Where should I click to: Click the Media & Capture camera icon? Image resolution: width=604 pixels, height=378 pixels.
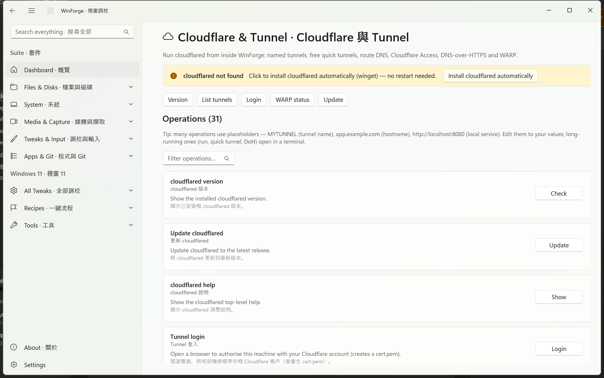14,122
